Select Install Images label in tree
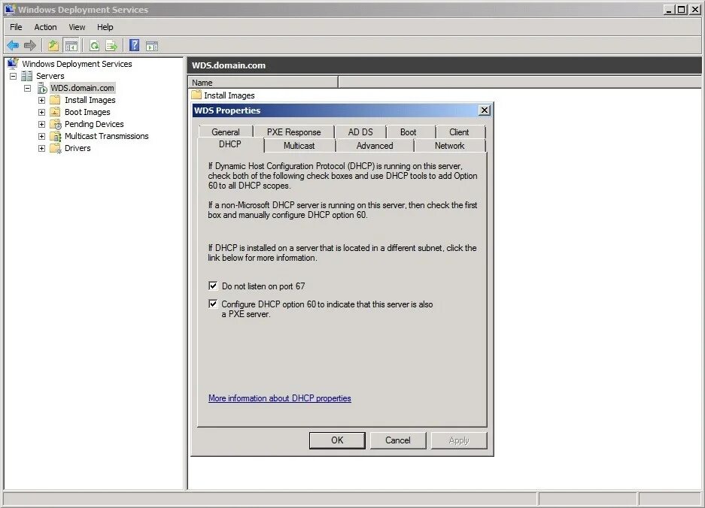The height and width of the screenshot is (508, 705). point(90,100)
